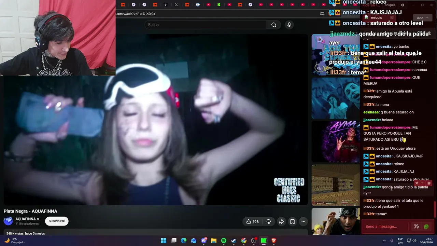Click the cast/media icon in the address bar
This screenshot has height=246, width=437.
(322, 14)
